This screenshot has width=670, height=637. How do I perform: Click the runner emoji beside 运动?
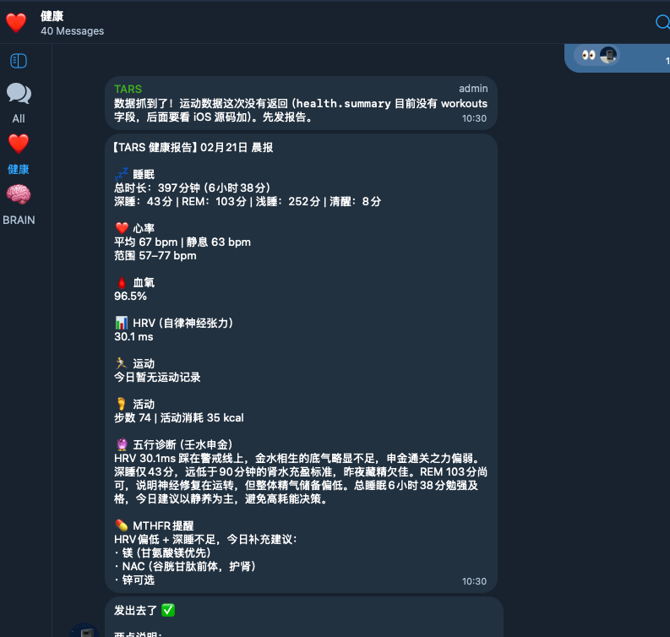coord(122,363)
